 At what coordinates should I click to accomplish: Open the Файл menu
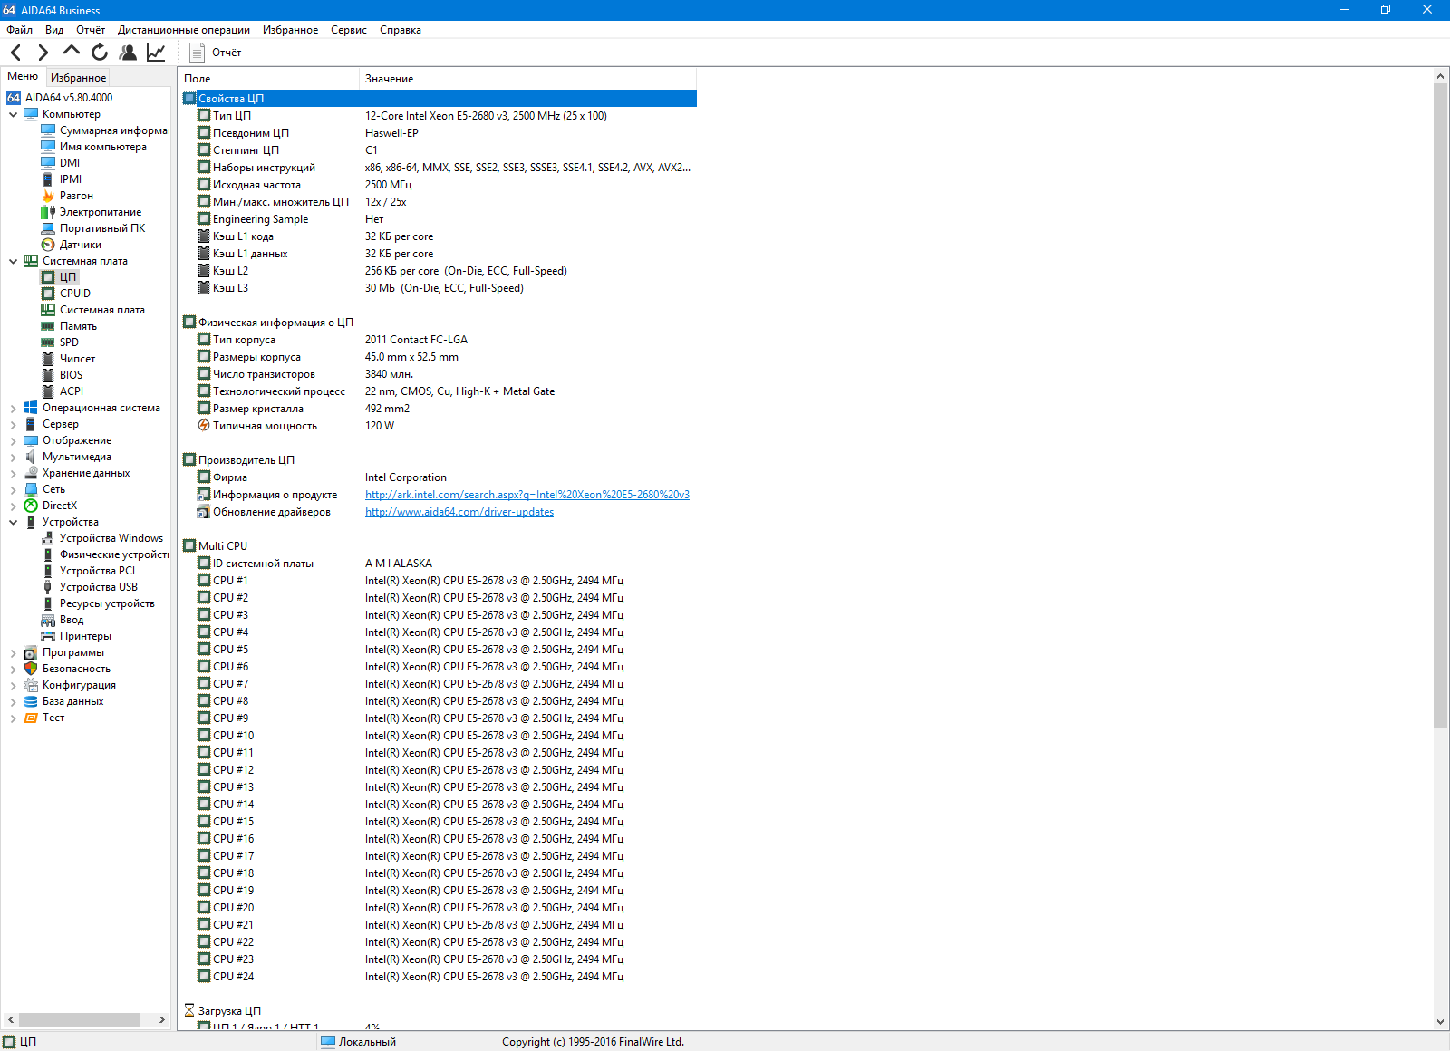[x=19, y=30]
